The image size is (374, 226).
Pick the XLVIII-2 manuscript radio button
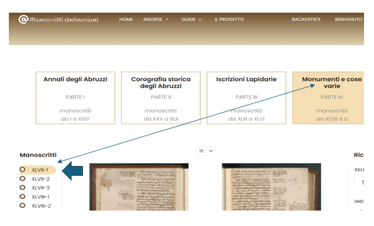pyautogui.click(x=23, y=206)
